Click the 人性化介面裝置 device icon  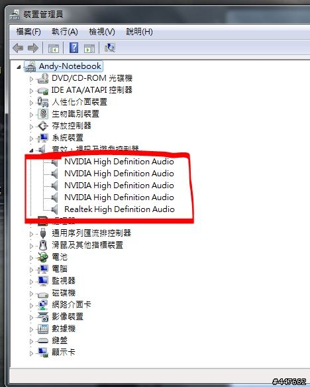tap(43, 101)
